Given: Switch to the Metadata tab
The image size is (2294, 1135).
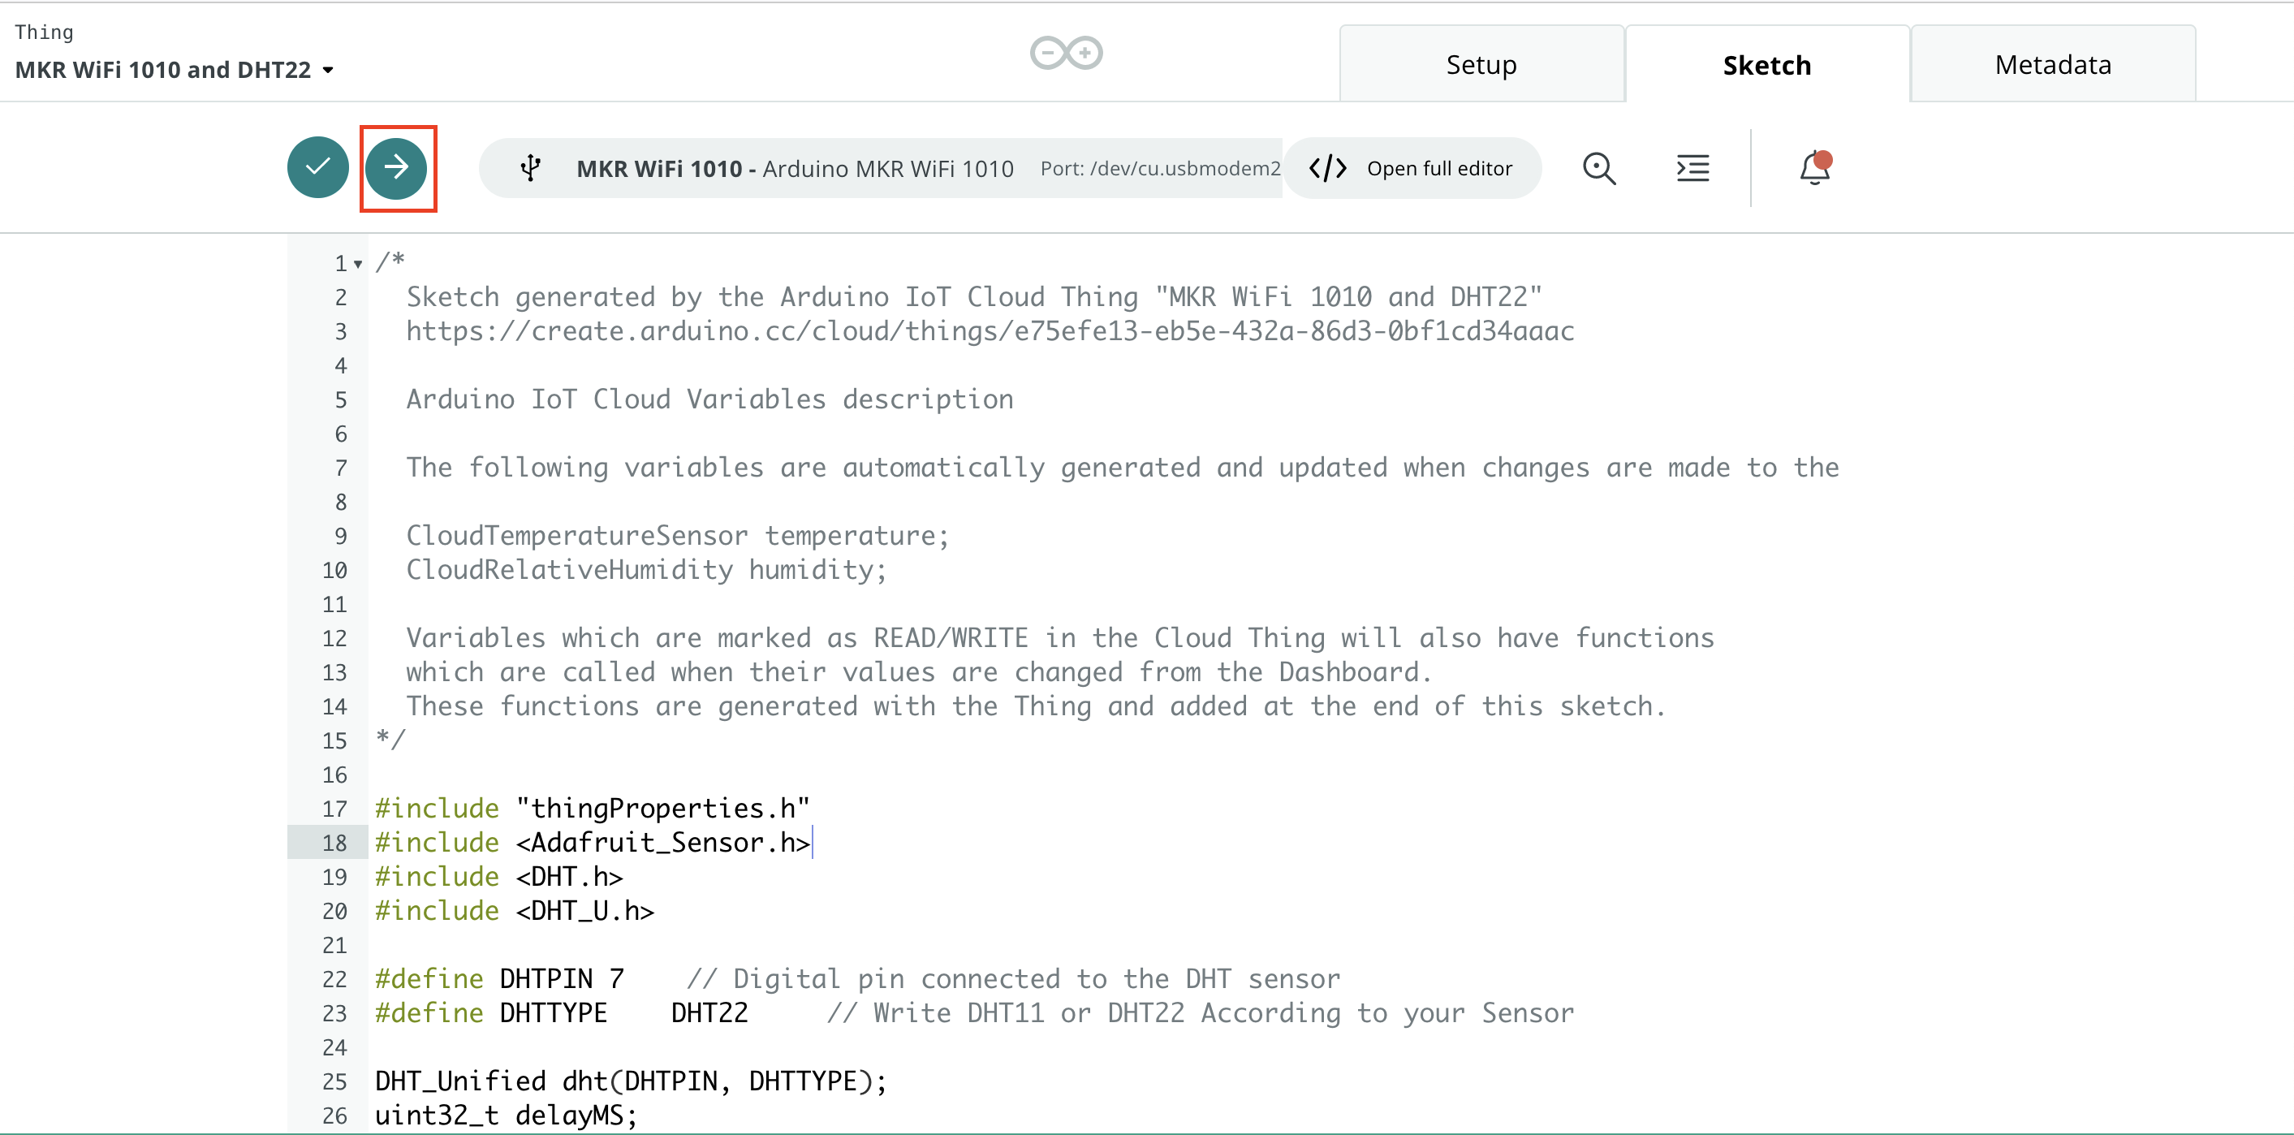Looking at the screenshot, I should click(x=2052, y=65).
